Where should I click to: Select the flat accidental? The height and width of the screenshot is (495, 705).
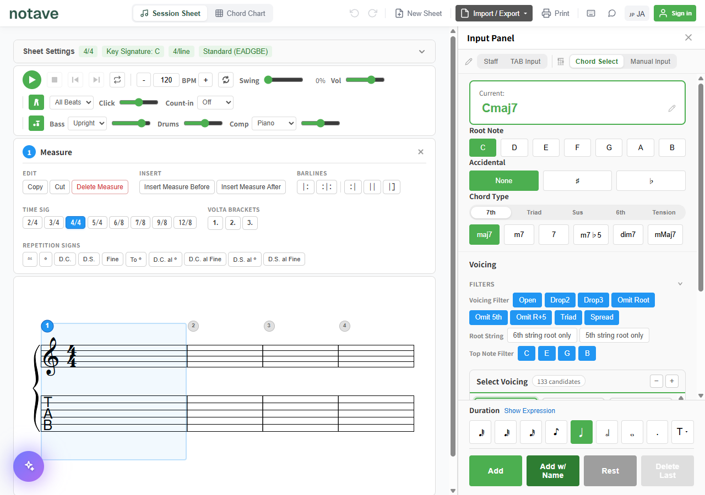(x=651, y=180)
